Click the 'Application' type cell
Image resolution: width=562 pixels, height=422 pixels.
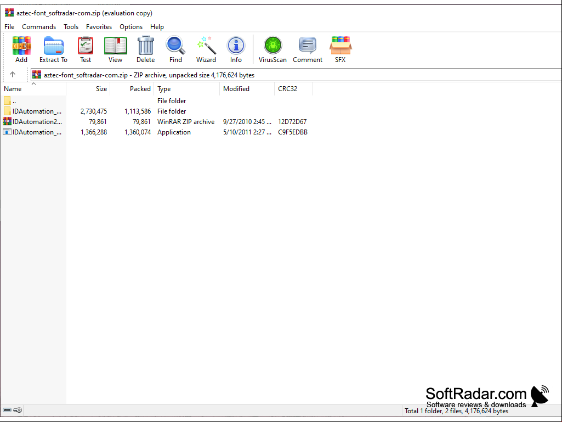click(x=174, y=132)
